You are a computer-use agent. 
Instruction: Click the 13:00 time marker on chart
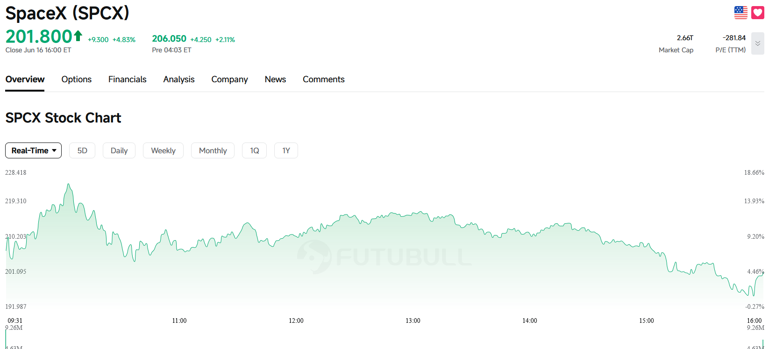click(413, 321)
